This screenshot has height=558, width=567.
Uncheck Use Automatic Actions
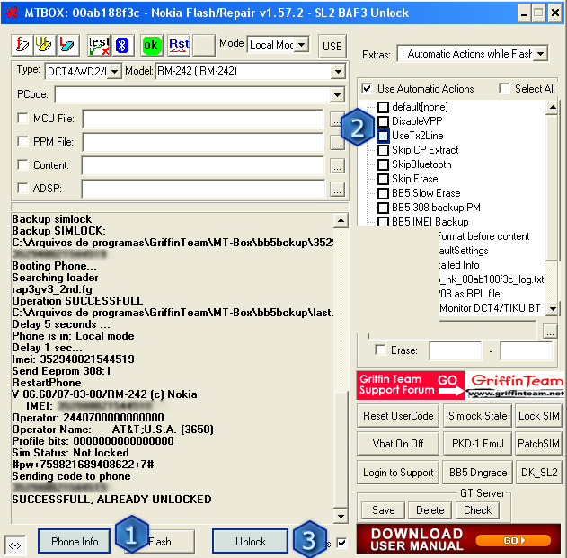pyautogui.click(x=367, y=88)
